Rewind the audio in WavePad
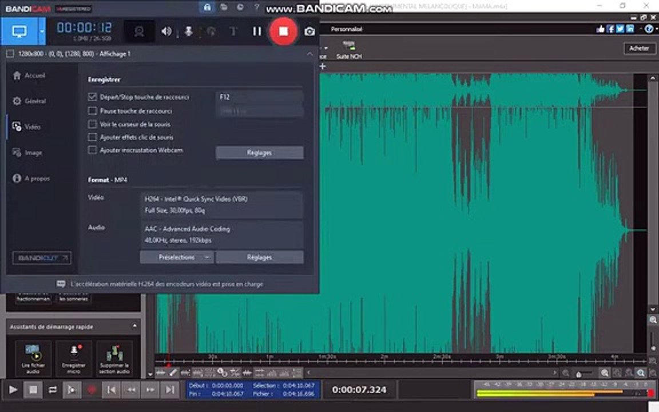 pyautogui.click(x=130, y=390)
